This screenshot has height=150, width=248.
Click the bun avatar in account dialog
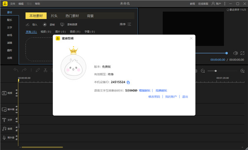click(x=74, y=67)
